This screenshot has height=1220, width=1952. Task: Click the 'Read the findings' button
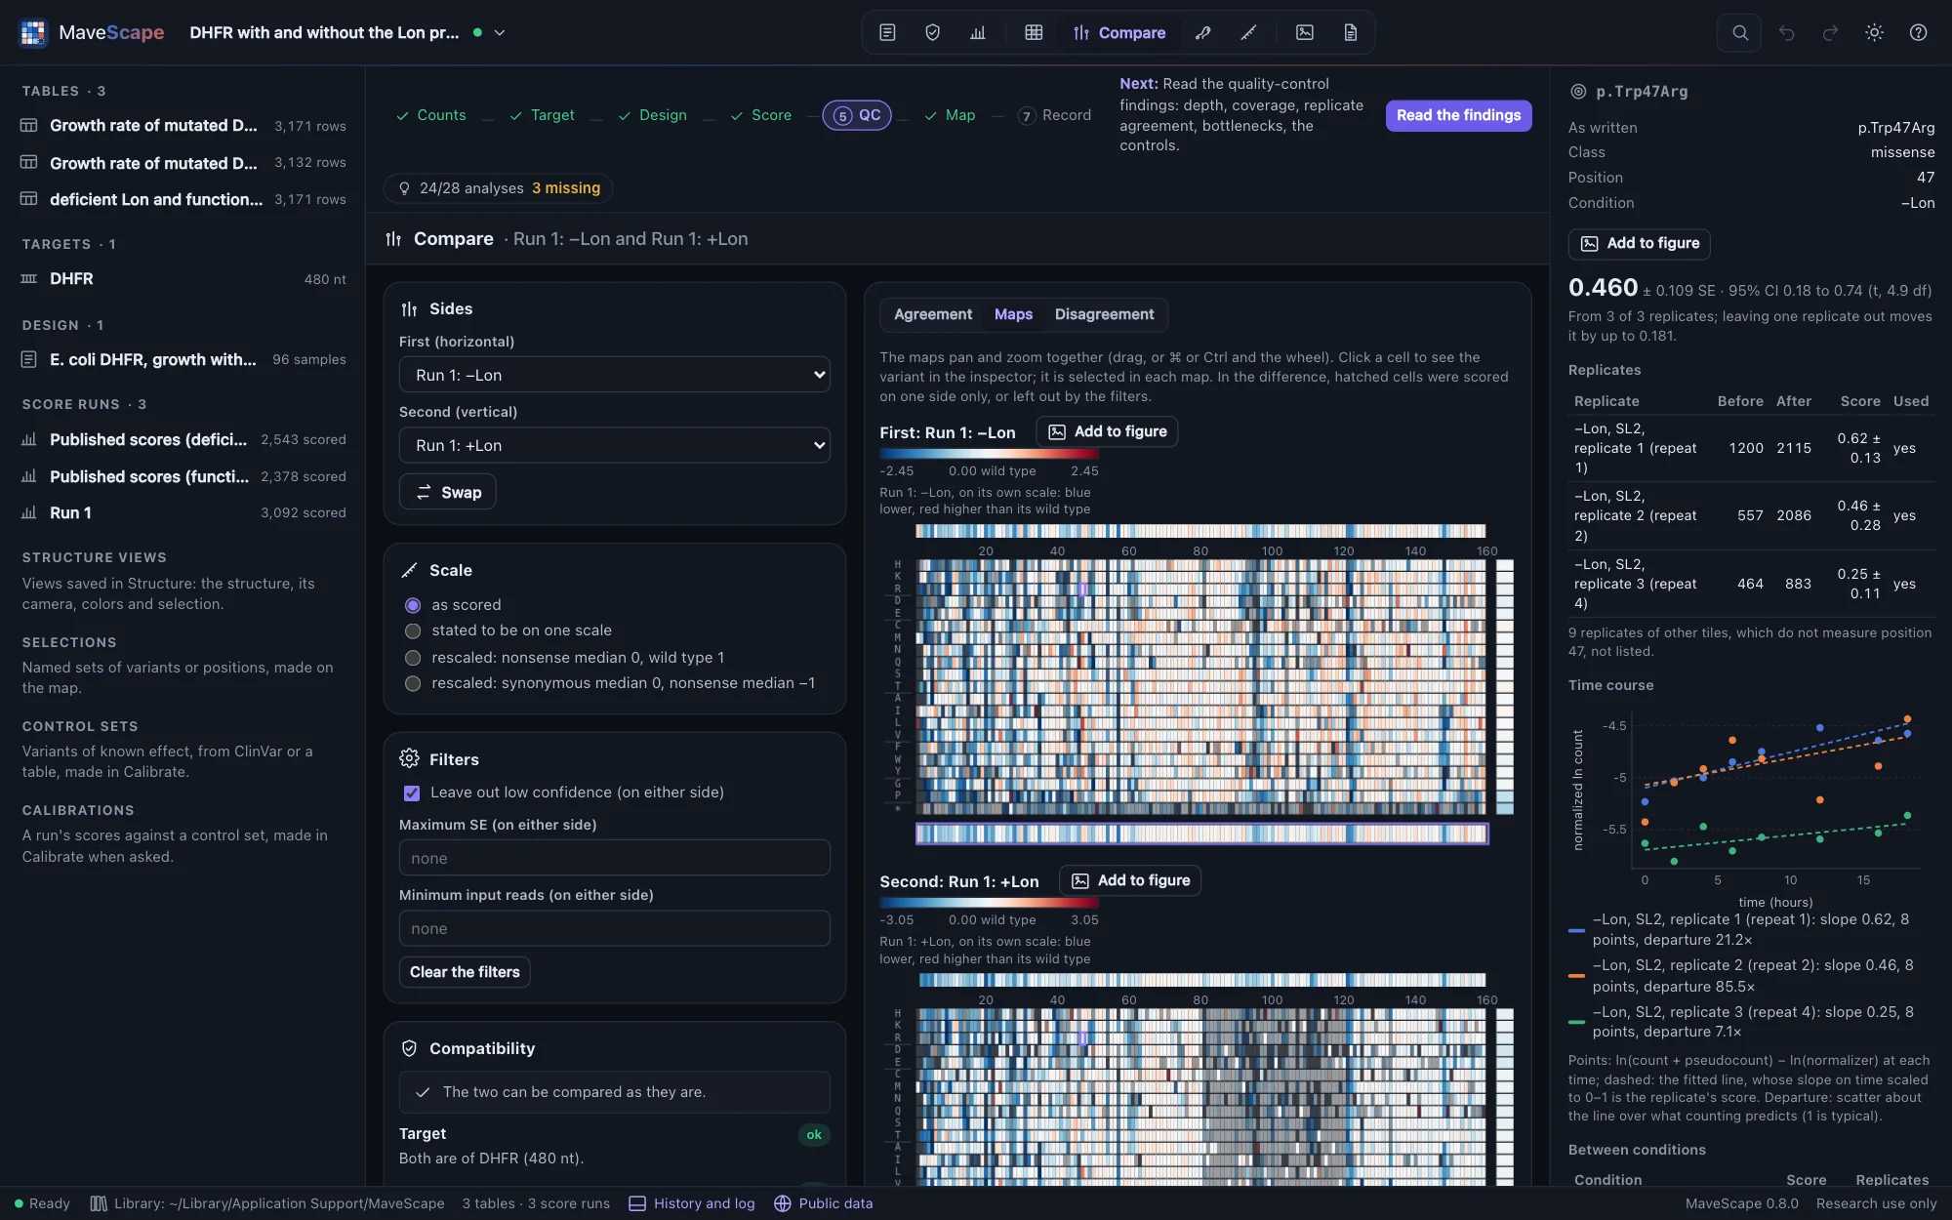(x=1458, y=115)
